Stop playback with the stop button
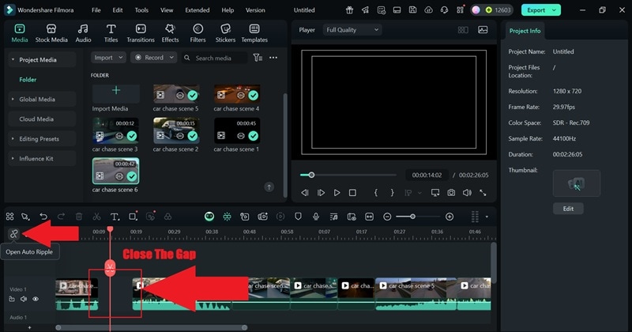Image resolution: width=632 pixels, height=332 pixels. (x=352, y=193)
